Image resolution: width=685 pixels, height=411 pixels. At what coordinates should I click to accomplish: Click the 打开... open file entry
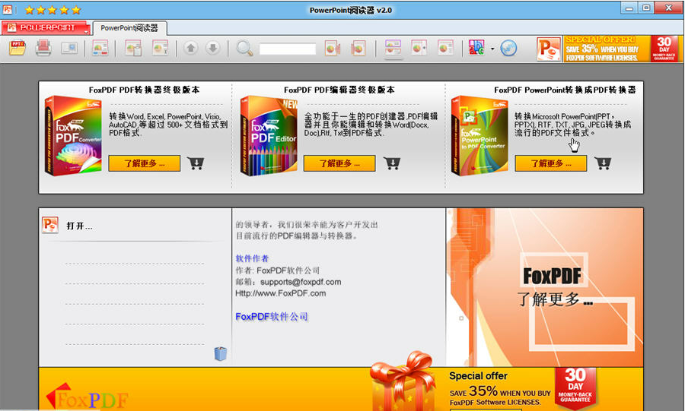coord(79,226)
